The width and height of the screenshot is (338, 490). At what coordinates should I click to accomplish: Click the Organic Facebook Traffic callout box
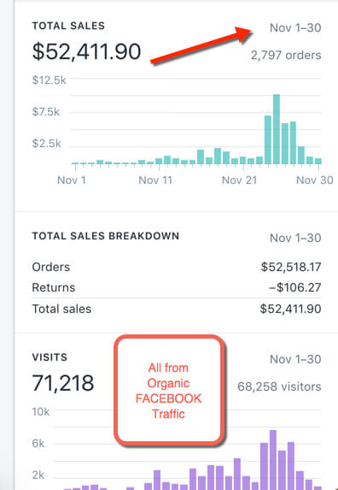tap(169, 391)
